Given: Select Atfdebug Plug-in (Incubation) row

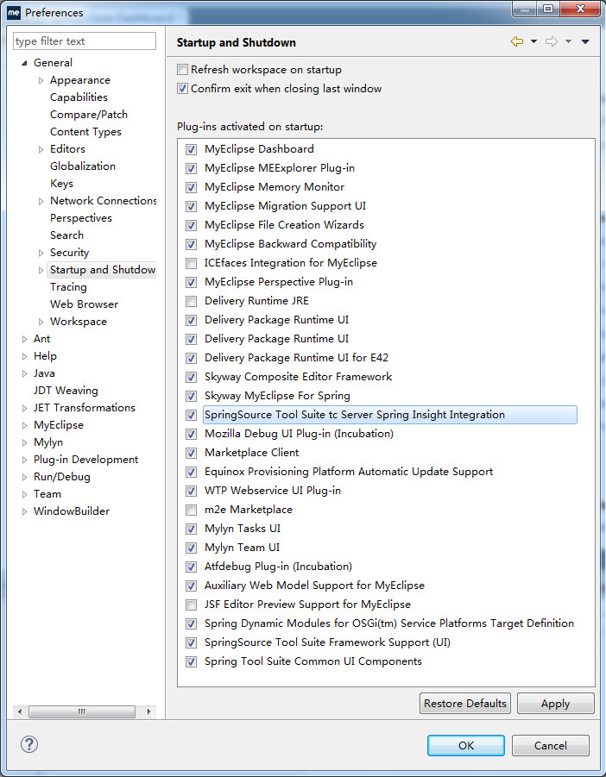Looking at the screenshot, I should (278, 567).
